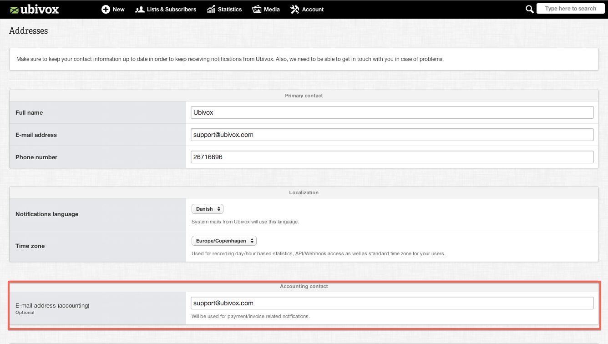Click the Notifications language label
The width and height of the screenshot is (608, 344).
click(x=47, y=214)
